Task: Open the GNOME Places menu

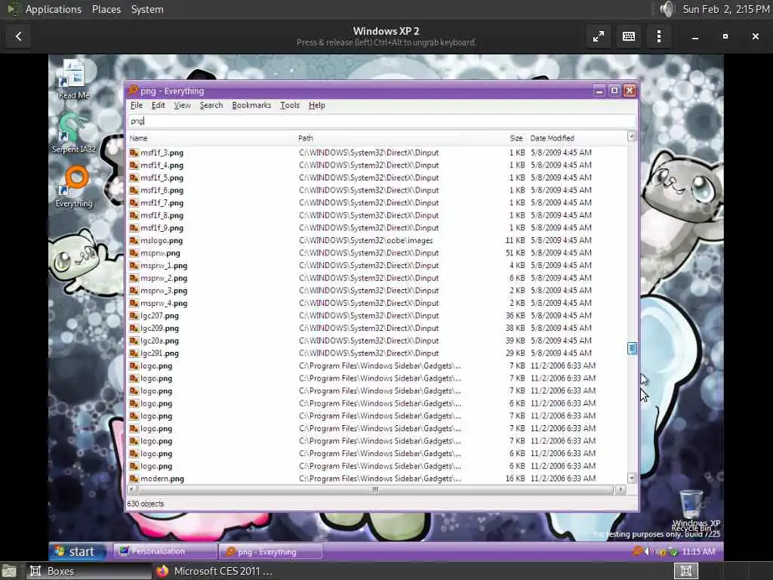Action: (106, 9)
